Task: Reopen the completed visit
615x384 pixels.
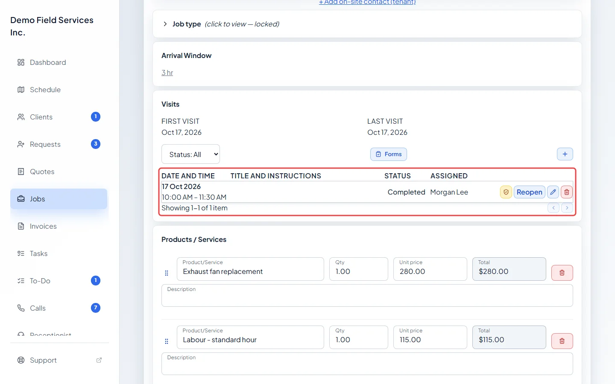Action: click(x=530, y=192)
